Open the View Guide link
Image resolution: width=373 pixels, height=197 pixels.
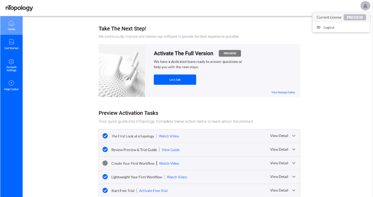click(x=171, y=150)
